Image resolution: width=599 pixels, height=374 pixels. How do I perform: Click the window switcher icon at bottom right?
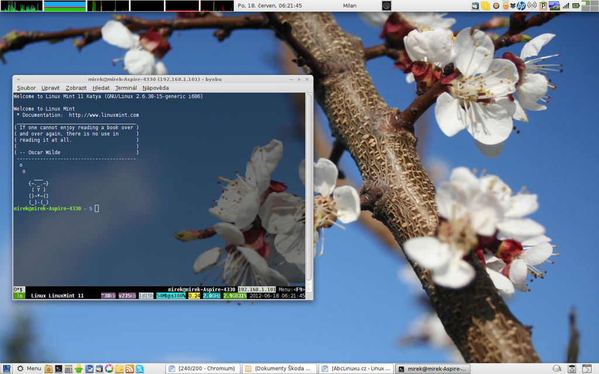pyautogui.click(x=586, y=369)
